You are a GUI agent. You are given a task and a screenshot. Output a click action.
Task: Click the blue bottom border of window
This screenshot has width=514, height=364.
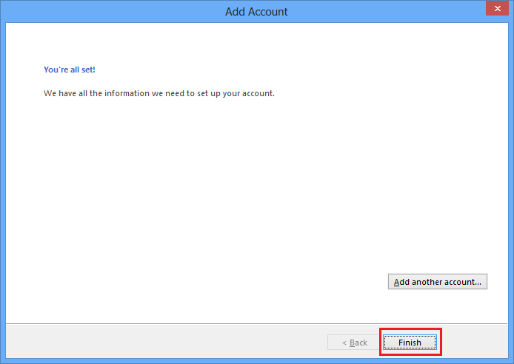click(x=256, y=361)
